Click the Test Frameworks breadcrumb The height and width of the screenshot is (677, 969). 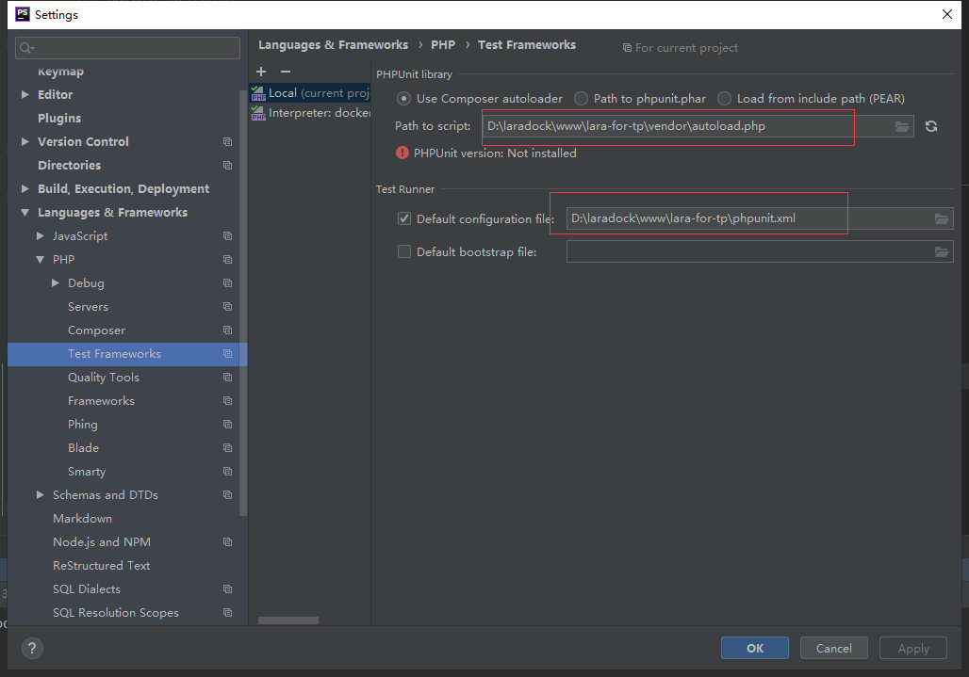click(x=527, y=45)
